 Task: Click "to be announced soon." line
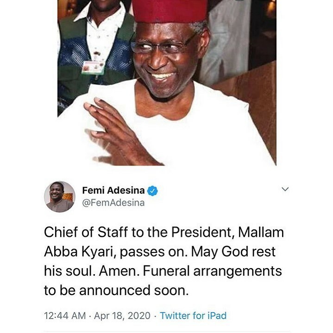click(116, 290)
